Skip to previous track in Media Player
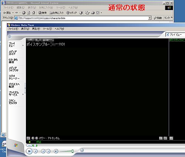 tap(43, 151)
